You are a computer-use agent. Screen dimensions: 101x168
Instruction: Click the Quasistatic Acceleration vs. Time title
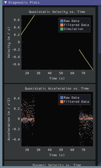(x=57, y=89)
